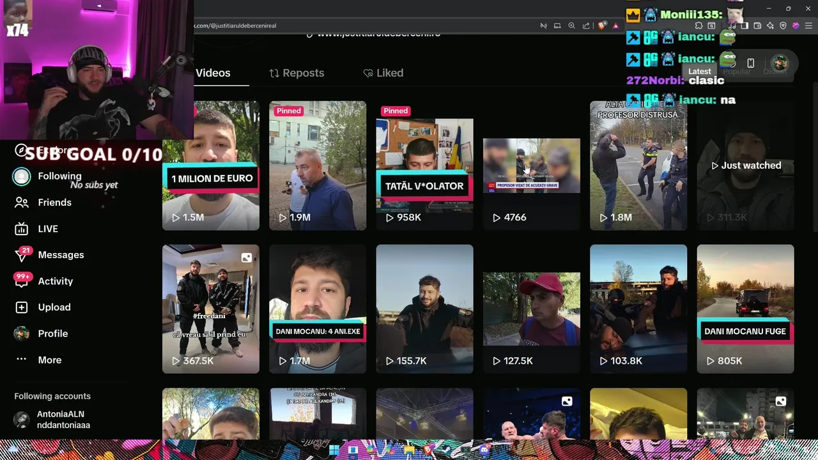Open pinned video with 1.9M views
818x460 pixels.
click(x=318, y=165)
